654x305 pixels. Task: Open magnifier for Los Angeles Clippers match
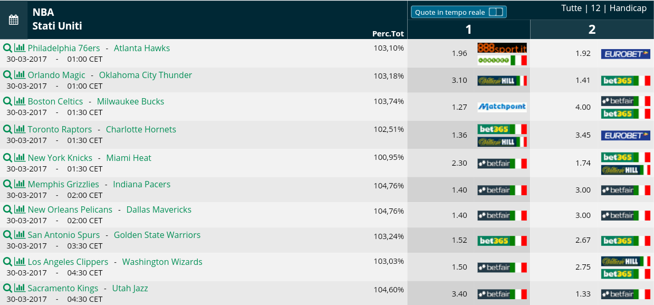(x=7, y=262)
